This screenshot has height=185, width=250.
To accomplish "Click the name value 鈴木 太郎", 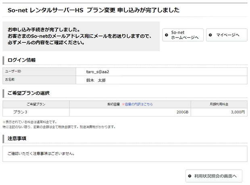I will click(96, 80).
